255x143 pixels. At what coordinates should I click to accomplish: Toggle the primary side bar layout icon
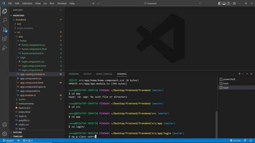(220, 4)
